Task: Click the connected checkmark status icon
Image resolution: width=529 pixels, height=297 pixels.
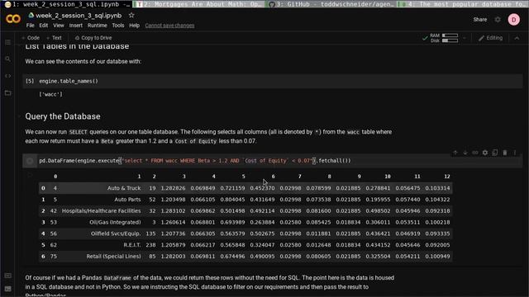Action: coord(425,38)
